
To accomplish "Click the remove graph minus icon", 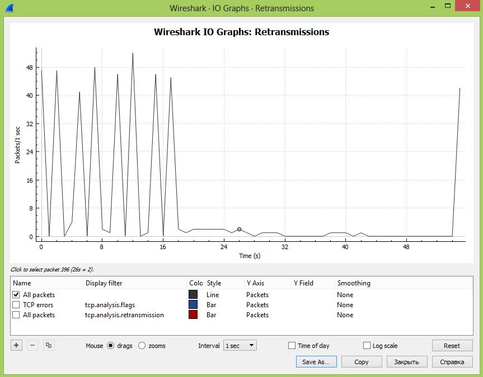I will click(x=32, y=345).
